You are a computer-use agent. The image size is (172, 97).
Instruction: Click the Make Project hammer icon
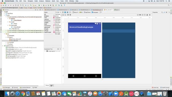(31, 5)
